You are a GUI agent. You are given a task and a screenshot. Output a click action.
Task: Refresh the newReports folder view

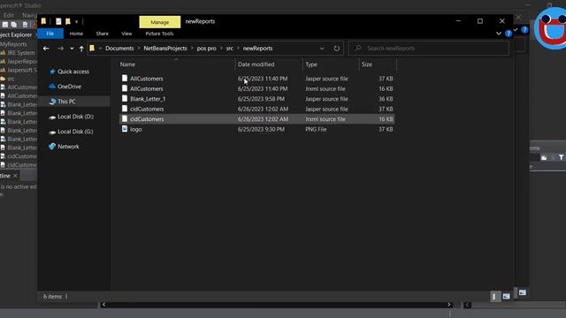336,49
